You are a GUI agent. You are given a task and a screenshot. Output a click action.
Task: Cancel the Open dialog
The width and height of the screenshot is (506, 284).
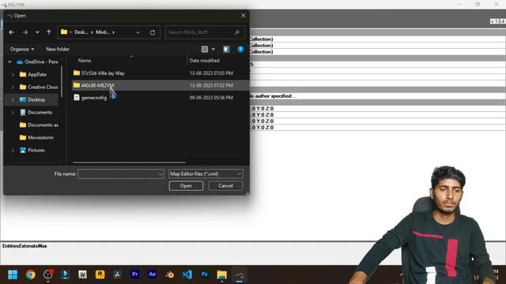click(225, 186)
